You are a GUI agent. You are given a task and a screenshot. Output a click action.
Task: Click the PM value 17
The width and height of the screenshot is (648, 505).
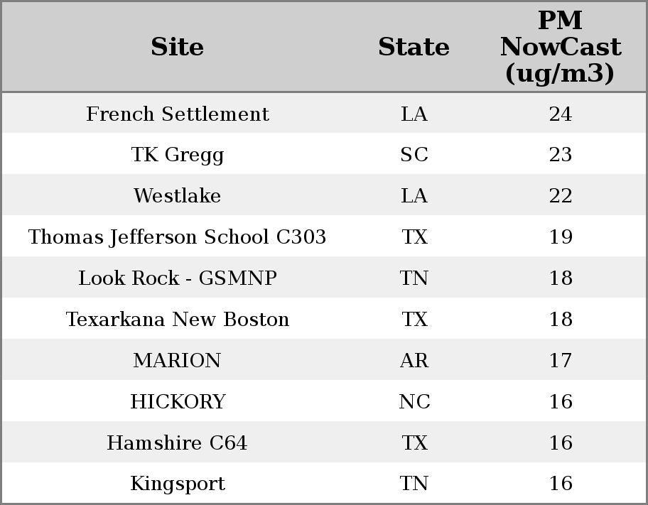[x=561, y=360]
